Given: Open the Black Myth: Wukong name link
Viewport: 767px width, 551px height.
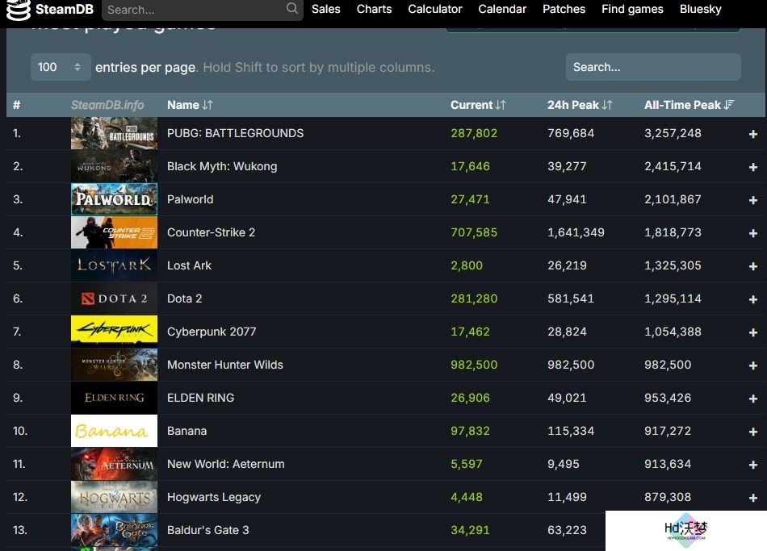Looking at the screenshot, I should coord(222,166).
